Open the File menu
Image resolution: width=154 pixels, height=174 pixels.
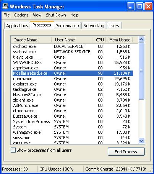(6, 15)
